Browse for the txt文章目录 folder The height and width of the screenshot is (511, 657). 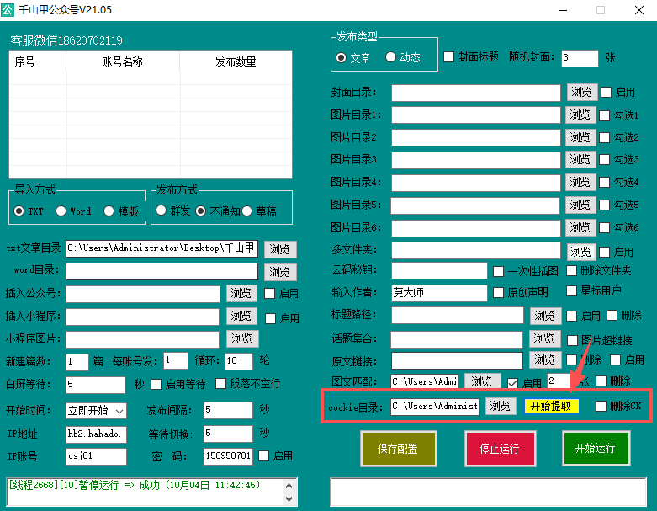pyautogui.click(x=280, y=248)
